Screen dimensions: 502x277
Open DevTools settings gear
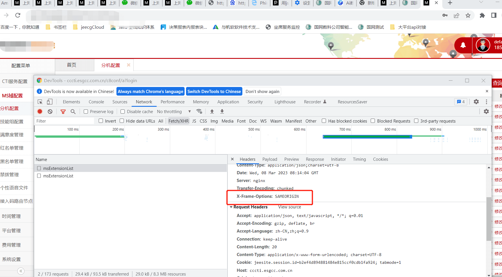click(x=476, y=102)
